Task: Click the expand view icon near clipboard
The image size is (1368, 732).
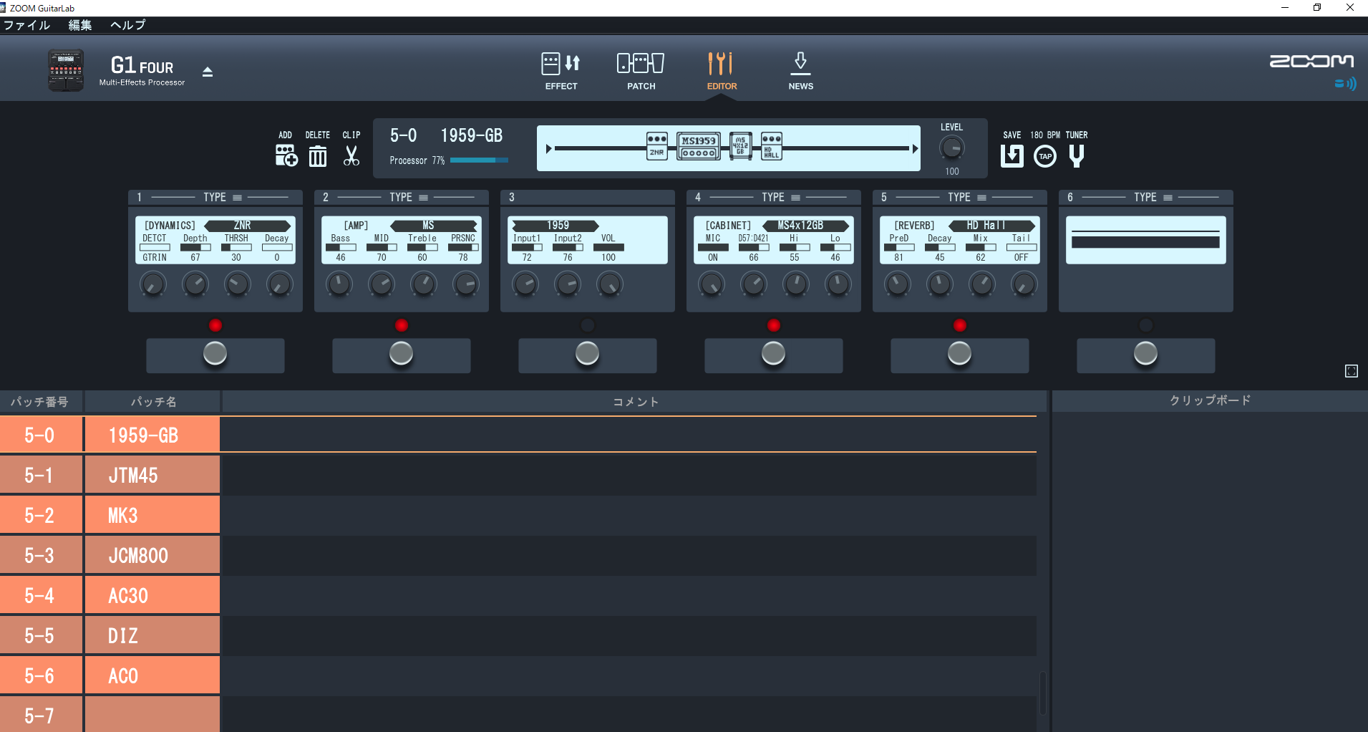Action: [1351, 371]
